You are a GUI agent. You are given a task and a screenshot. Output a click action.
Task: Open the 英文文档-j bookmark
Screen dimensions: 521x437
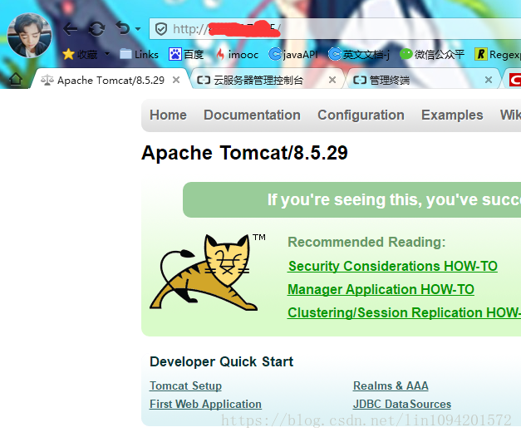[359, 54]
